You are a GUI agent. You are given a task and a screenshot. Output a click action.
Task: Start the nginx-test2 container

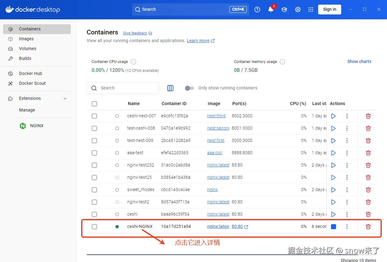tap(333, 202)
